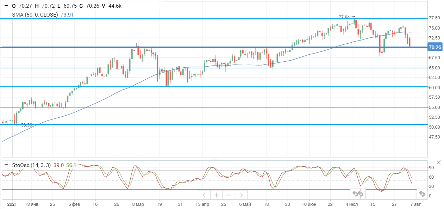Viewport: 444px width, 209px height.
Task: Click the '10 июн' date on time axis
Action: click(309, 204)
